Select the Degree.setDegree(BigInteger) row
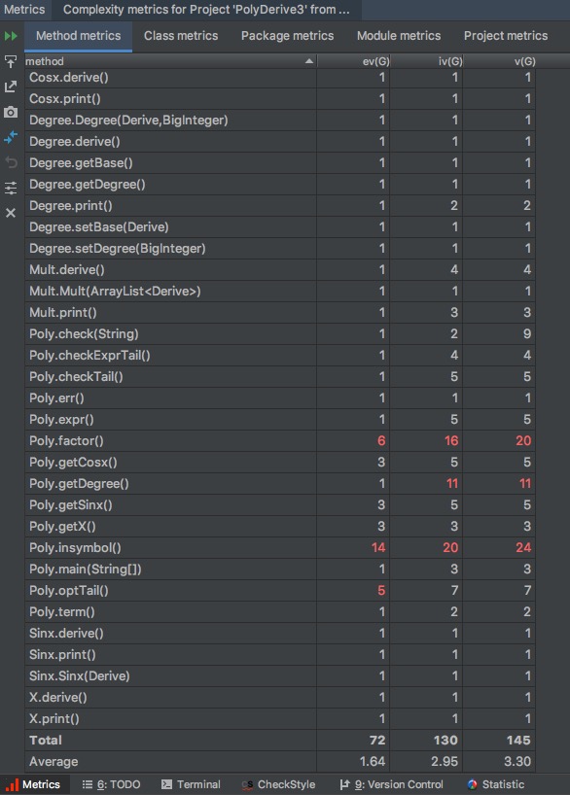This screenshot has height=795, width=570. [280, 248]
